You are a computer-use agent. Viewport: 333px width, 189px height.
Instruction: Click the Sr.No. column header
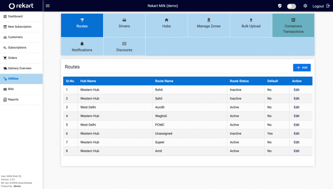coord(70,81)
